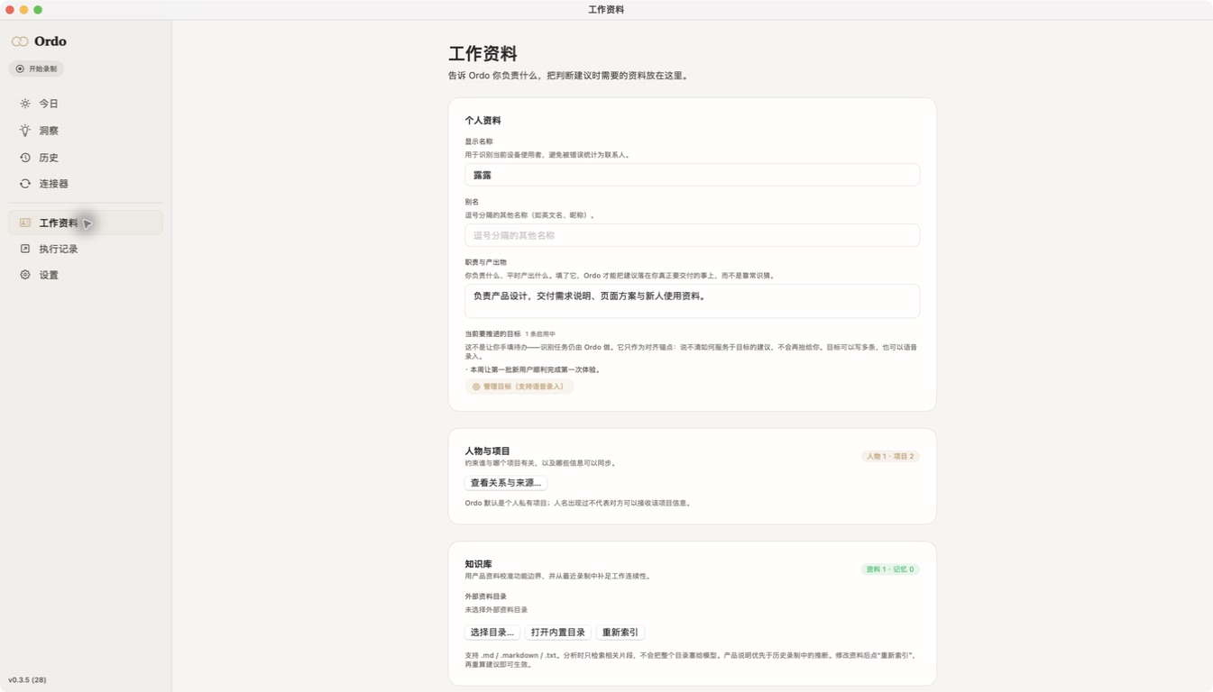Click the sync icon beside 连接器
The image size is (1213, 692).
(25, 184)
